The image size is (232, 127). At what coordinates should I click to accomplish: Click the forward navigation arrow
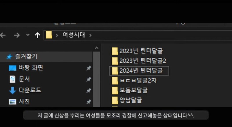pyautogui.click(x=17, y=35)
